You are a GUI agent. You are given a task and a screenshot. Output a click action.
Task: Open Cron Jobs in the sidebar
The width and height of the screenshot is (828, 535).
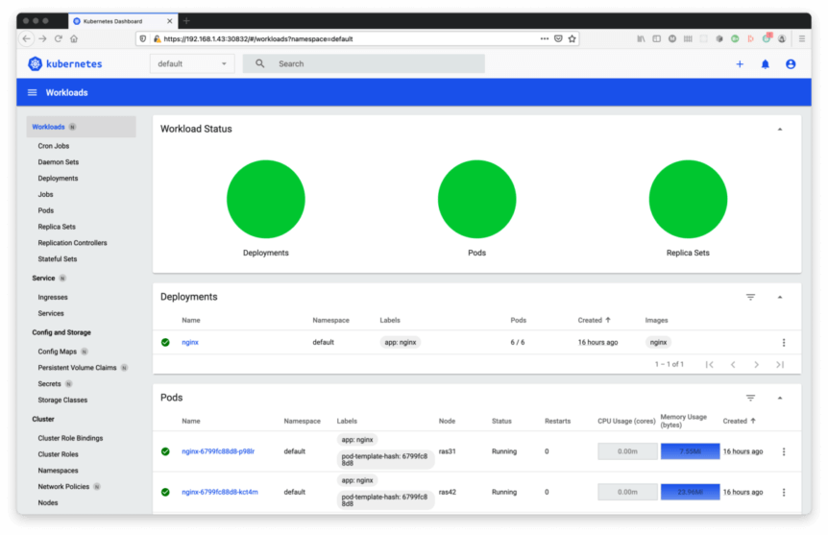point(54,146)
